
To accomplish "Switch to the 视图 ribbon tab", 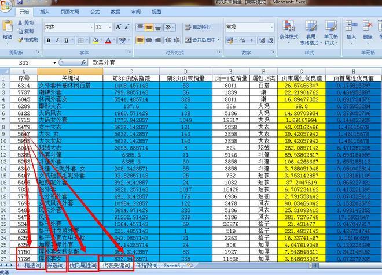I will (156, 12).
